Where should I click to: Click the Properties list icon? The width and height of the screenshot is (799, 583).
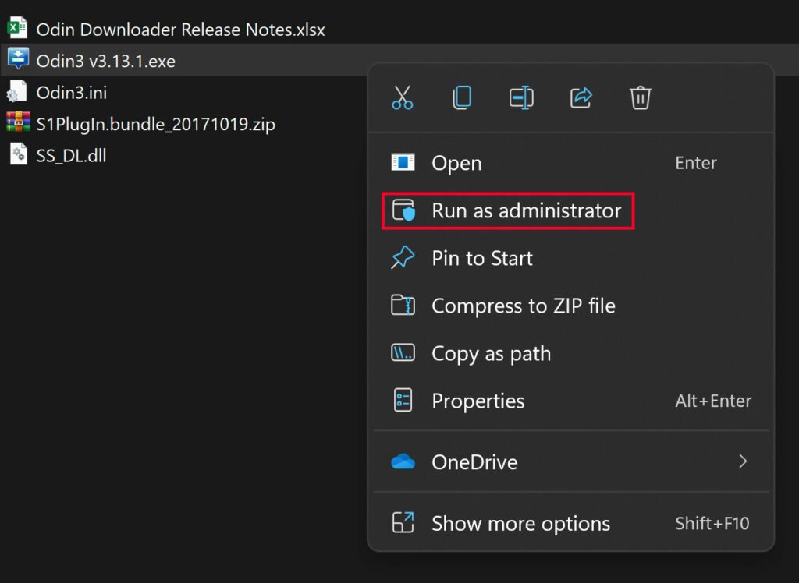[x=403, y=400]
